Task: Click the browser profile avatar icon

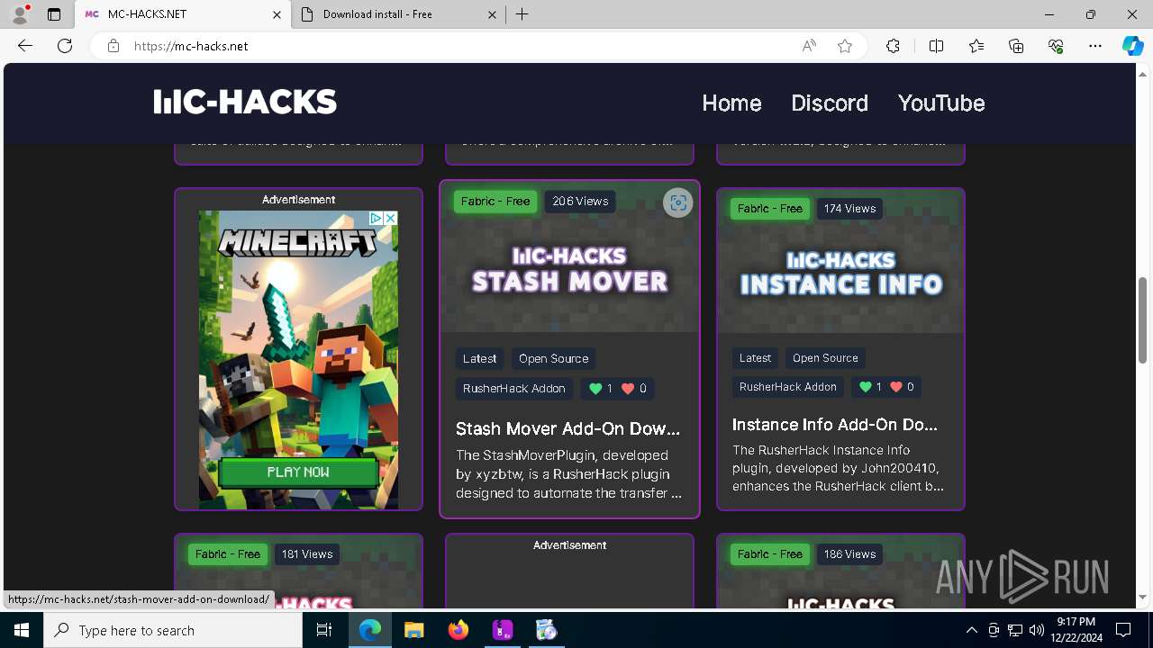Action: click(x=20, y=14)
